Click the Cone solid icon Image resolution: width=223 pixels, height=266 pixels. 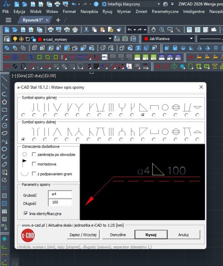200,48
